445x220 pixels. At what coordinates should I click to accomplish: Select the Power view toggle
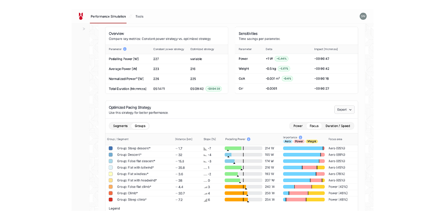click(x=298, y=126)
